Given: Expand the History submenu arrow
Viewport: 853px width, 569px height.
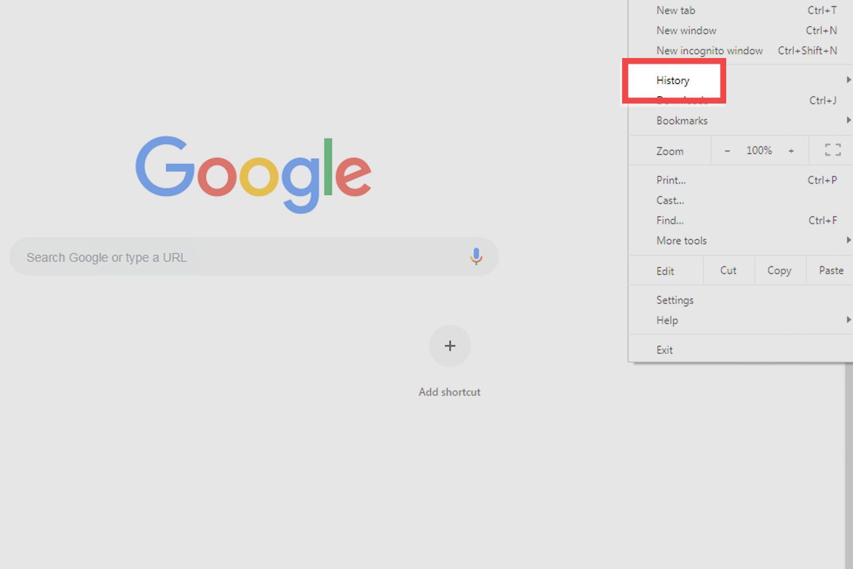Looking at the screenshot, I should pos(848,80).
